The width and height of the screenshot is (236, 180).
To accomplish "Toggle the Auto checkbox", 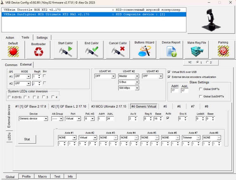I will click(x=168, y=118).
